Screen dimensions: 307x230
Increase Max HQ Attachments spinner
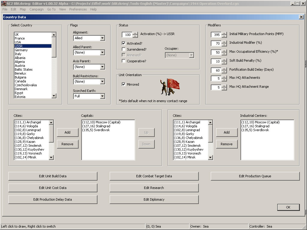[224, 77]
